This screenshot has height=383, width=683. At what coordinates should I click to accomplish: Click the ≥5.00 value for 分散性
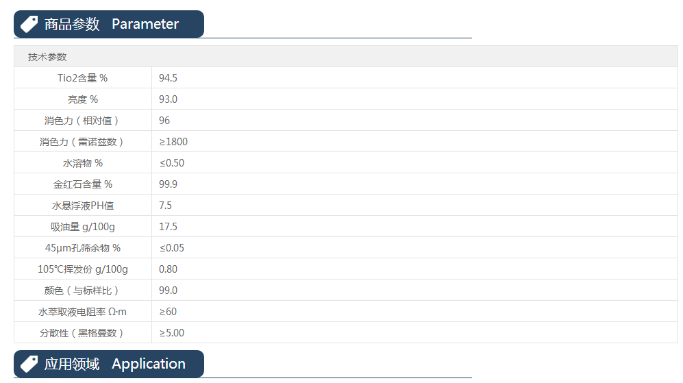pos(172,333)
